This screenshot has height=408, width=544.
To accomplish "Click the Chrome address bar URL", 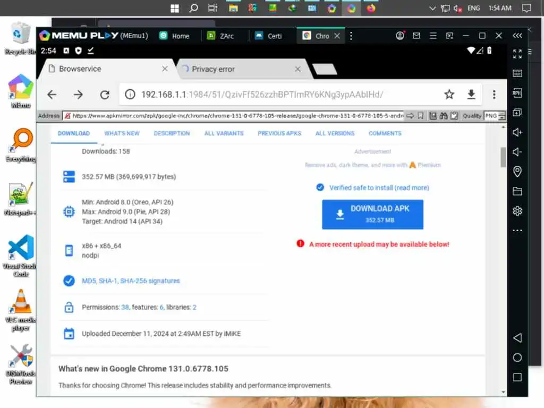I will click(x=262, y=95).
